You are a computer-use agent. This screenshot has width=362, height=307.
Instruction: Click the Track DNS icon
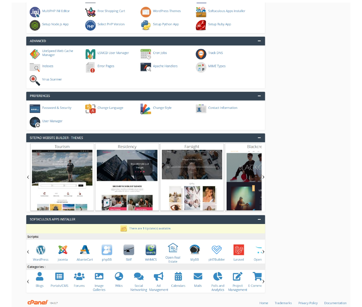pos(201,54)
